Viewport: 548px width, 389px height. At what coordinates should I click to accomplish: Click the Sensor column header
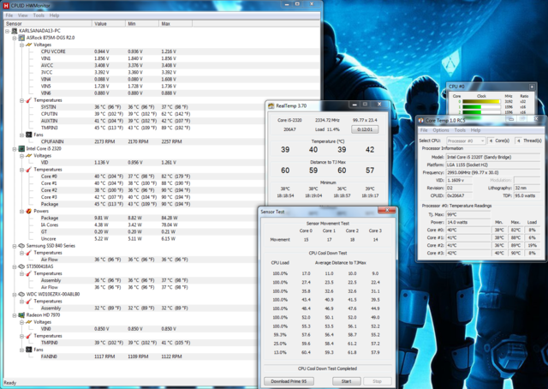click(48, 23)
